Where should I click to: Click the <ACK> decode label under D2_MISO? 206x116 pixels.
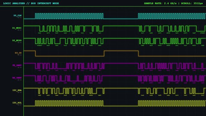[168, 45]
